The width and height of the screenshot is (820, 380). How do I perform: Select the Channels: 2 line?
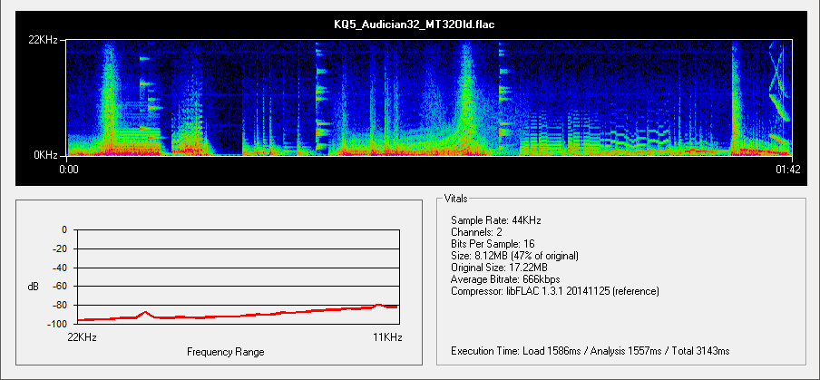pyautogui.click(x=477, y=232)
